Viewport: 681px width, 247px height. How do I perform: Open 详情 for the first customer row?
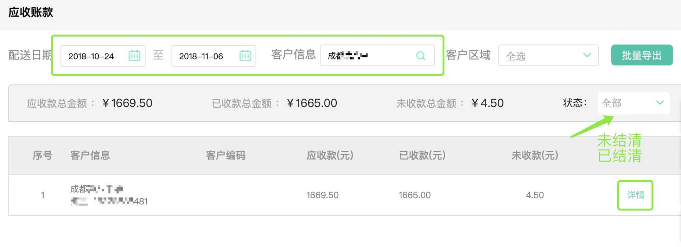635,195
